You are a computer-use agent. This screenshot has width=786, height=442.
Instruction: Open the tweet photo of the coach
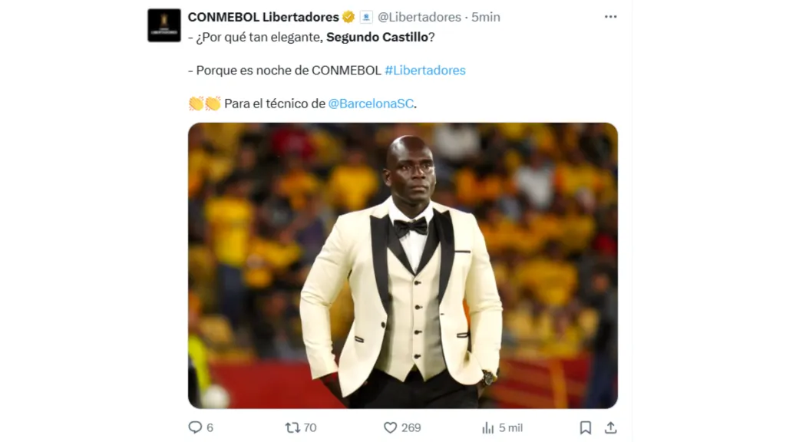[402, 266]
